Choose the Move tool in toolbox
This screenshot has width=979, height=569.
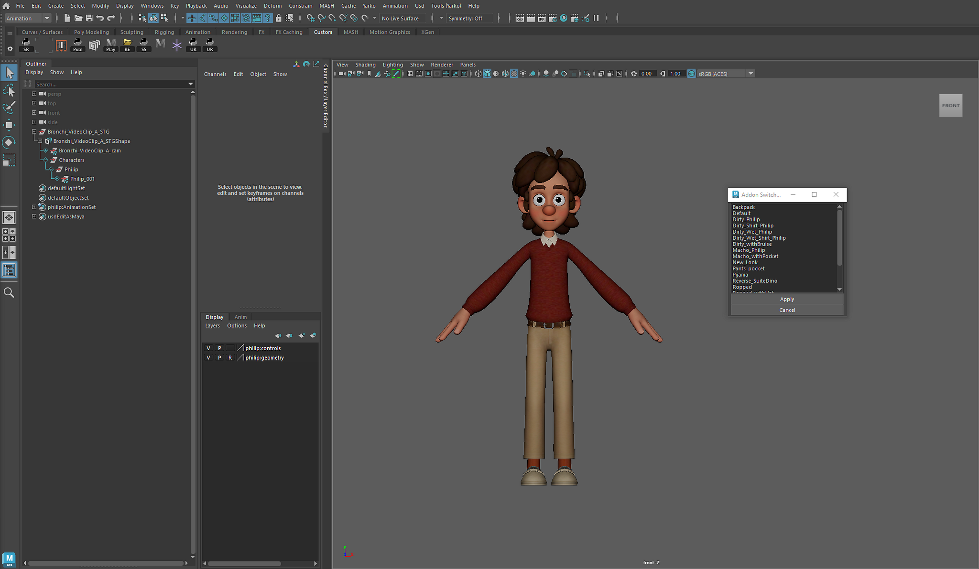[x=9, y=125]
